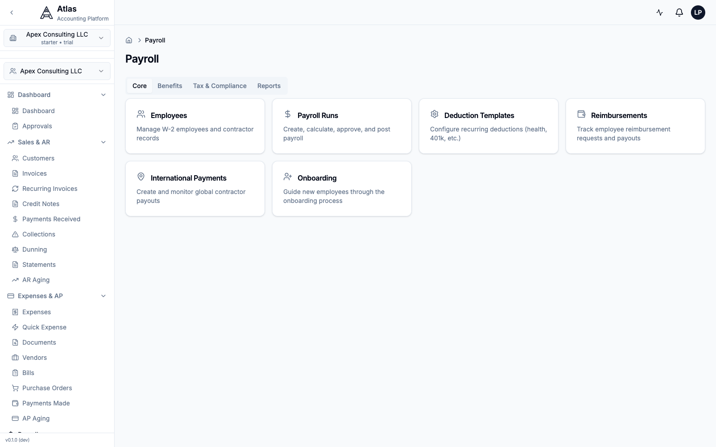The width and height of the screenshot is (716, 447).
Task: Click the International Payments pin icon
Action: 141,177
